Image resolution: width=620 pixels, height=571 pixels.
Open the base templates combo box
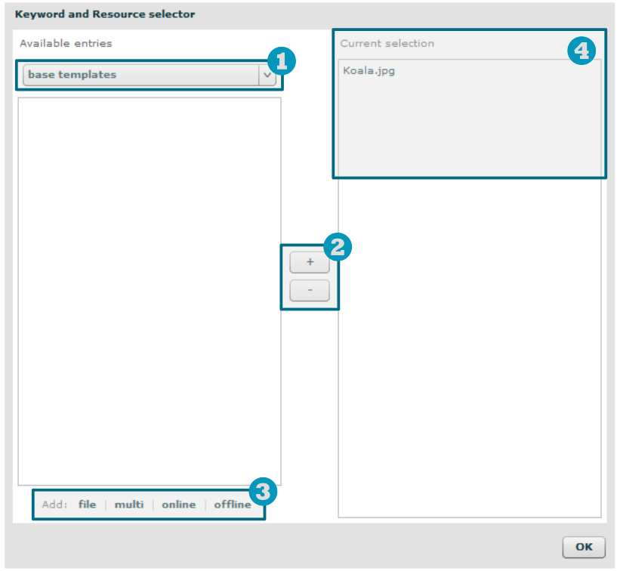pyautogui.click(x=141, y=75)
